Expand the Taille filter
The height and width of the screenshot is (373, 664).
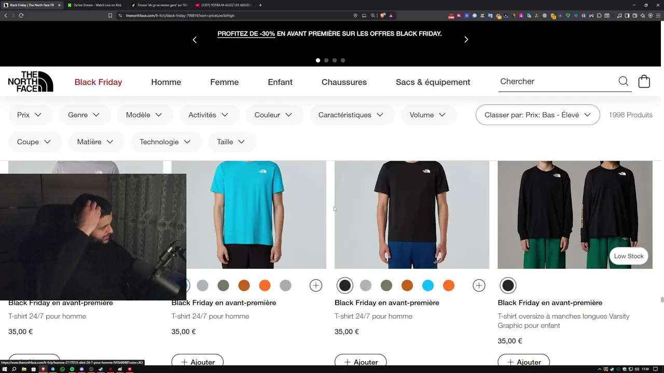coord(231,142)
